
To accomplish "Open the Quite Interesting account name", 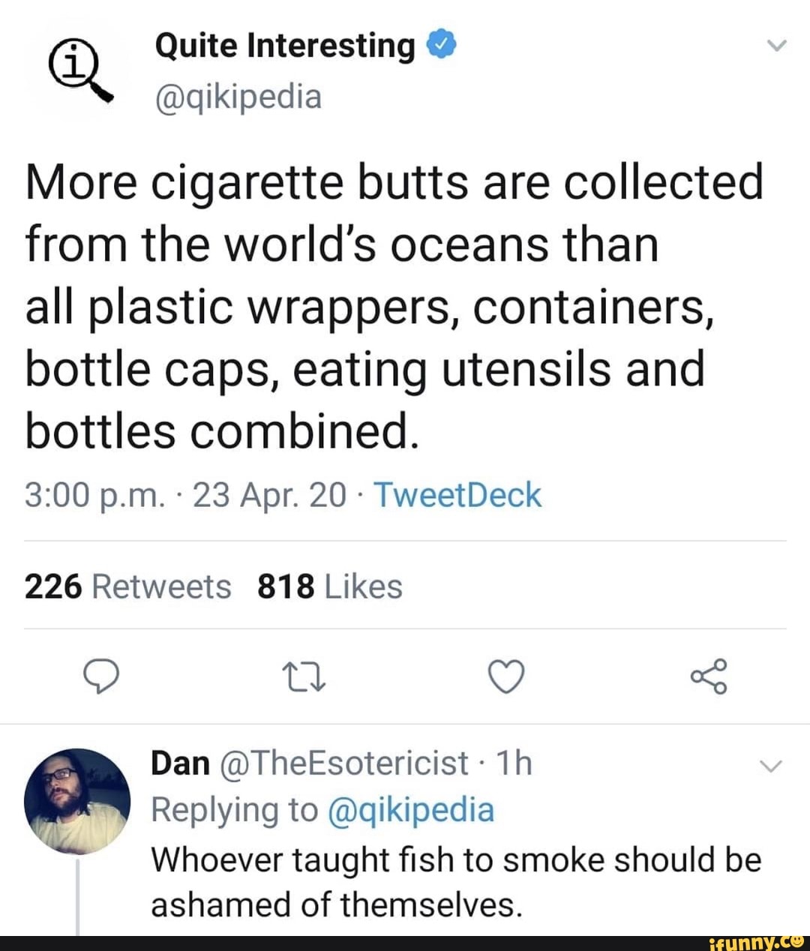I will [x=284, y=46].
